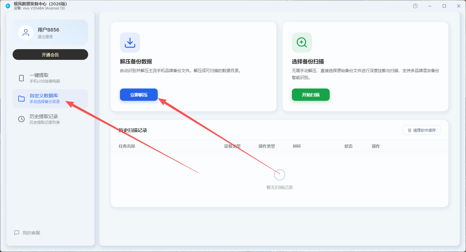Click the green magnifier scan icon
The width and height of the screenshot is (466, 252).
click(302, 43)
